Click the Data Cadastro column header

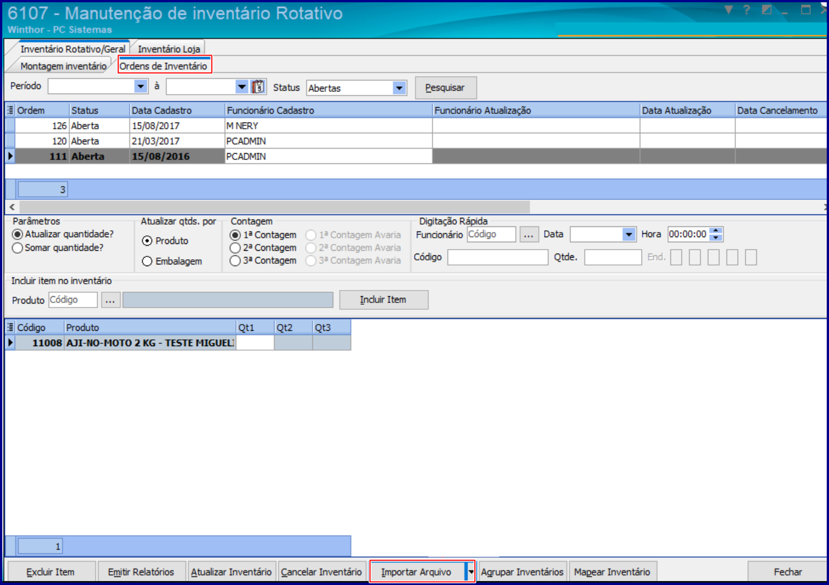[x=177, y=110]
